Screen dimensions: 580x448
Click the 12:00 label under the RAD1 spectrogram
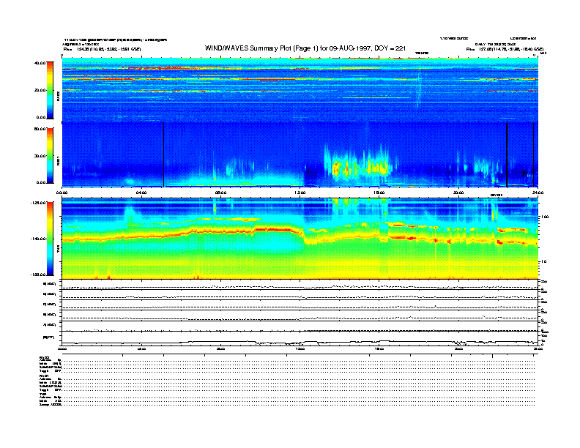point(300,193)
